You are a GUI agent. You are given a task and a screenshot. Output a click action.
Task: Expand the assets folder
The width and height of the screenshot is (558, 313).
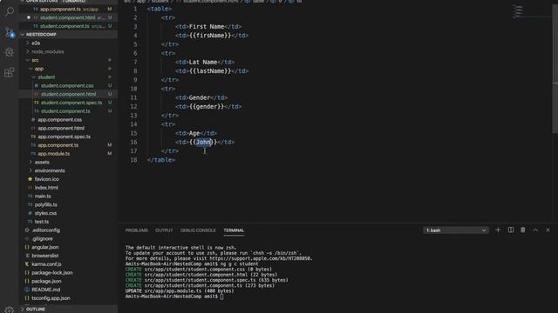click(x=42, y=163)
